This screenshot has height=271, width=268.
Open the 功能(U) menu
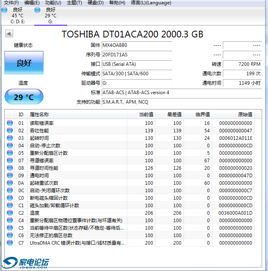tap(53, 3)
